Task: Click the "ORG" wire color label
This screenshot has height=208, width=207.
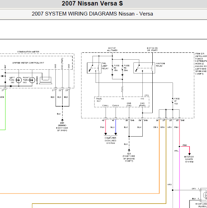Action: click(155, 127)
